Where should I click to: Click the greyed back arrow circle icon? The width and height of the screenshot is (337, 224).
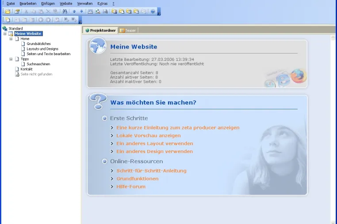point(41,20)
